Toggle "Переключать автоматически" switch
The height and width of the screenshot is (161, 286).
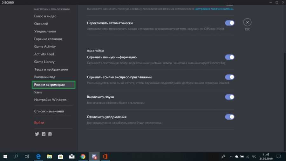[x=229, y=23]
